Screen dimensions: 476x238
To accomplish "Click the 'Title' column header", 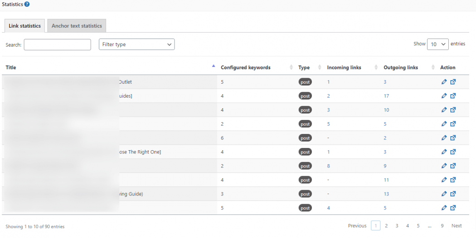I will pyautogui.click(x=11, y=67).
